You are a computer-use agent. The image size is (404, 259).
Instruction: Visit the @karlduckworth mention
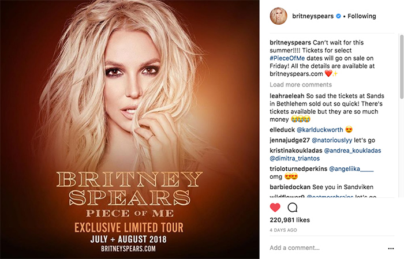(320, 130)
